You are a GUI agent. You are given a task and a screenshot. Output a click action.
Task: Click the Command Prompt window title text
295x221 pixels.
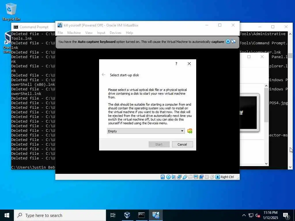coord(34,27)
